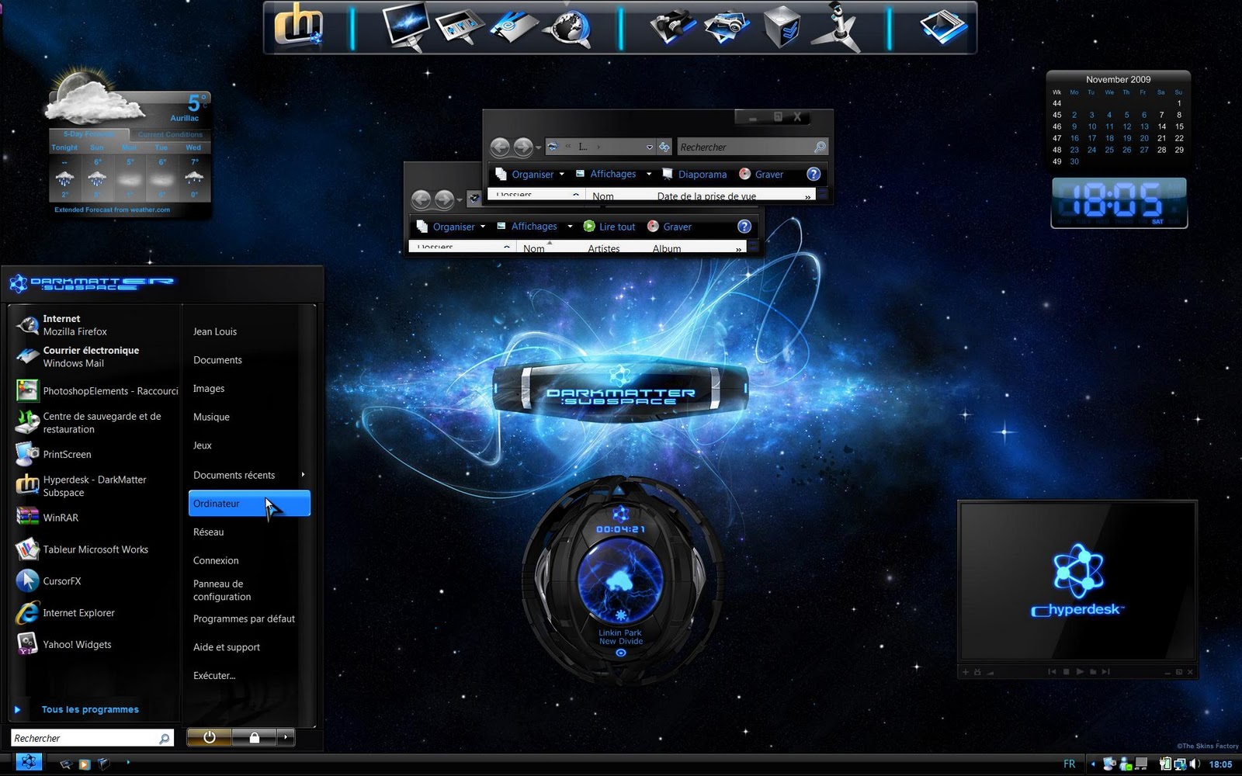Click the battery power tray icon
The height and width of the screenshot is (776, 1242).
(x=1165, y=764)
